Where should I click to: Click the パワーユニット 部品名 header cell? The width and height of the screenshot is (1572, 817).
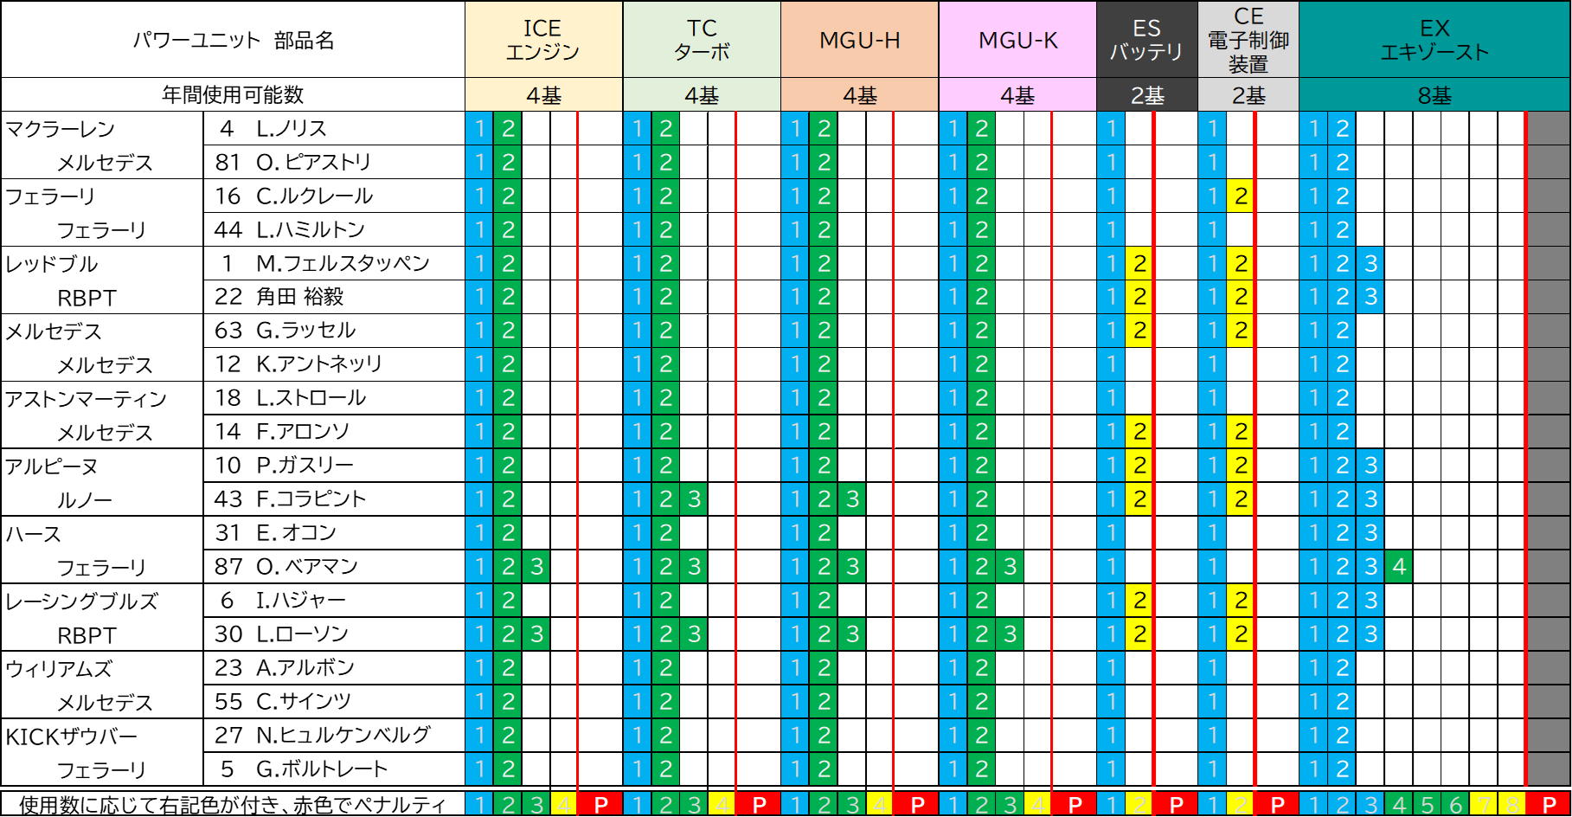coord(233,40)
